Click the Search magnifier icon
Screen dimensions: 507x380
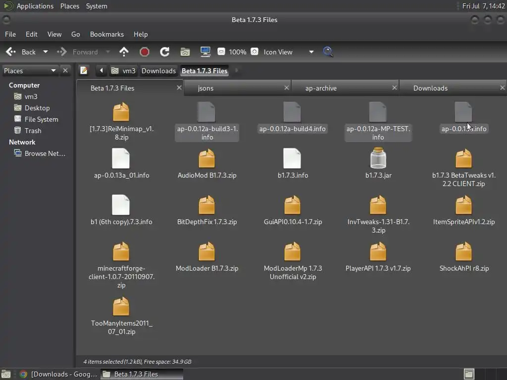(x=328, y=52)
